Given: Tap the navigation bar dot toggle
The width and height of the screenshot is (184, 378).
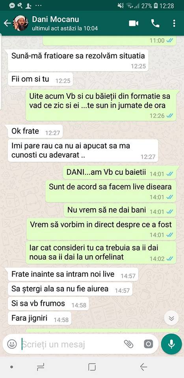Looking at the screenshot, I should point(11,367).
